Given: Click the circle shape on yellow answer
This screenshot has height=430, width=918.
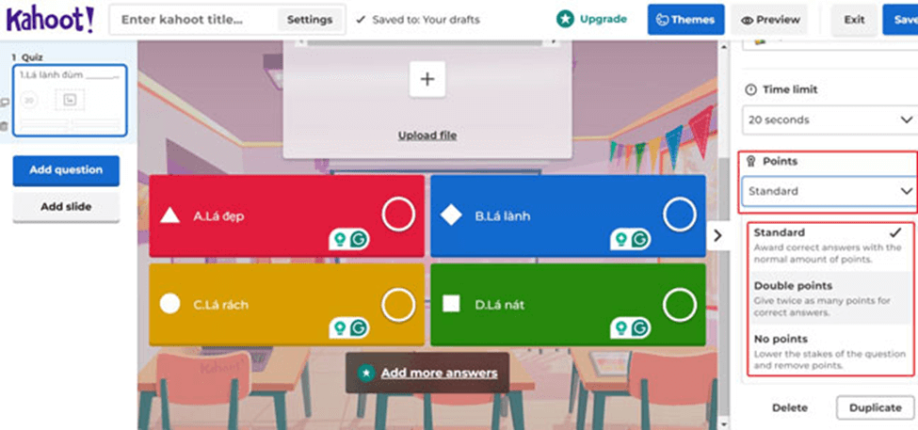Looking at the screenshot, I should coord(169,304).
